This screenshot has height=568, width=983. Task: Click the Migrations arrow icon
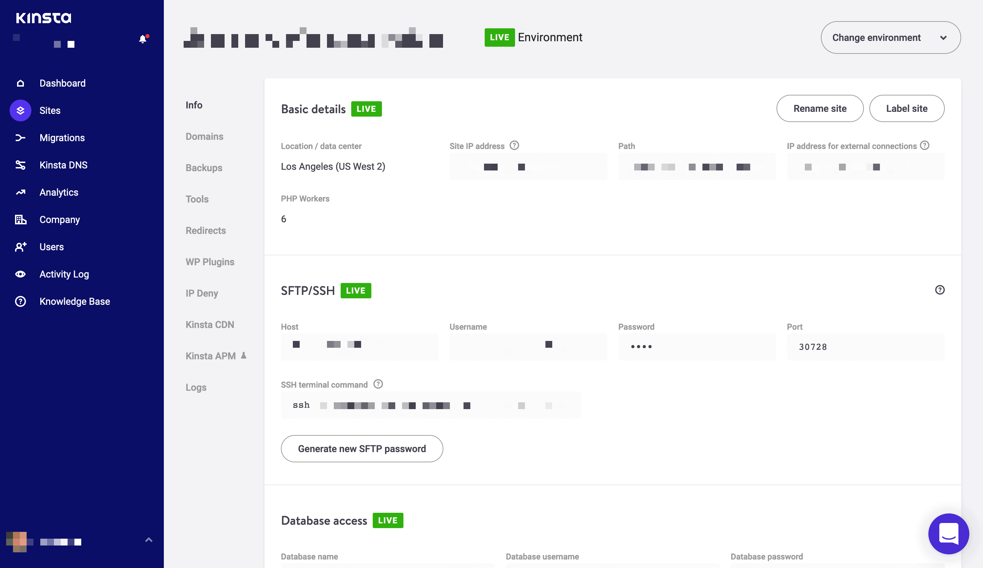[x=20, y=137]
